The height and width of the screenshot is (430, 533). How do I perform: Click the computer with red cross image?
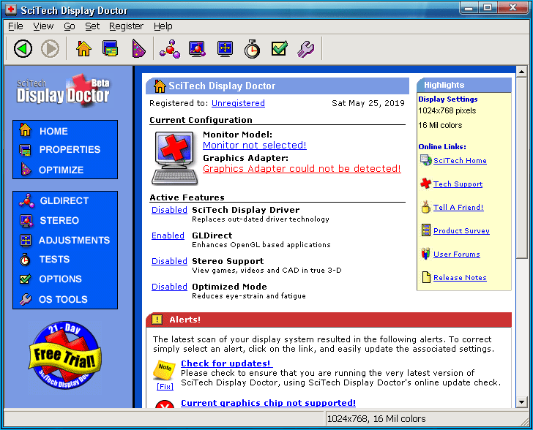point(175,158)
